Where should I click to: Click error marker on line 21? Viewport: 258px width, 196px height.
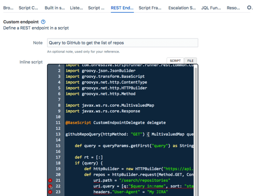coord(50,180)
